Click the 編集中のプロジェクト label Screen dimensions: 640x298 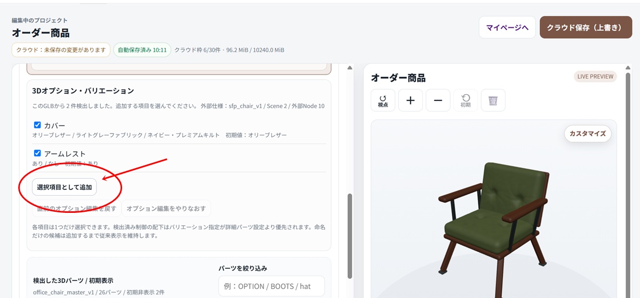coord(39,20)
